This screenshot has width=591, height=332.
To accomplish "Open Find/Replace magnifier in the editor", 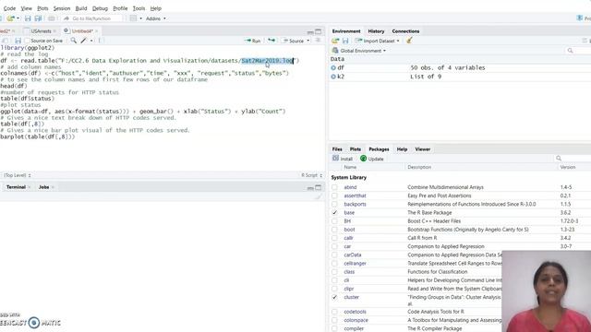I will (x=74, y=41).
